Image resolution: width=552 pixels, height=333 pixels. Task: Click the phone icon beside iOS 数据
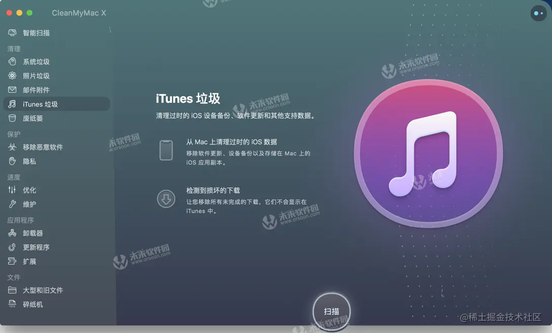point(166,150)
